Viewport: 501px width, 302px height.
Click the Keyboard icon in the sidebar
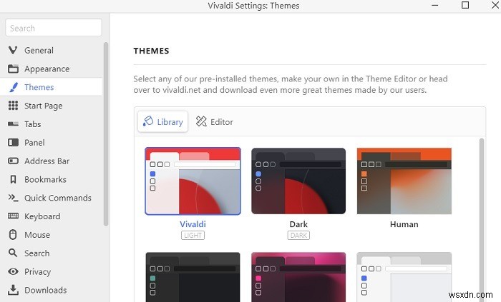(x=13, y=216)
